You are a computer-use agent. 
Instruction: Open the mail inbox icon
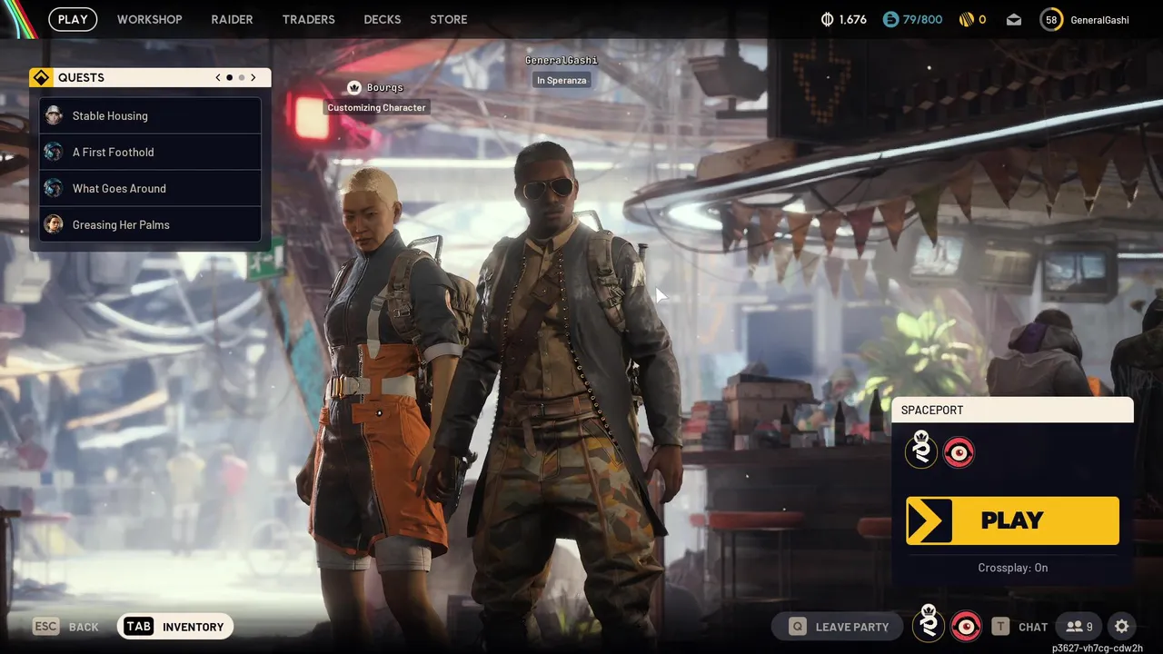(1014, 19)
